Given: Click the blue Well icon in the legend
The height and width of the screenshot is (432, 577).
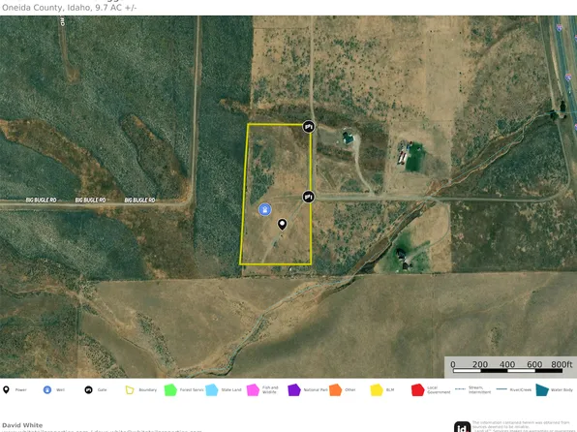Looking at the screenshot, I should pos(47,389).
